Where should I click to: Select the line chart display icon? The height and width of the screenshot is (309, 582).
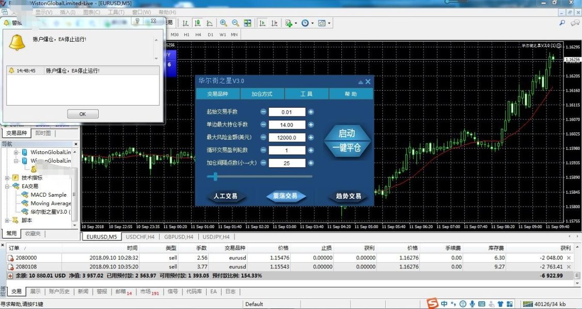(210, 23)
